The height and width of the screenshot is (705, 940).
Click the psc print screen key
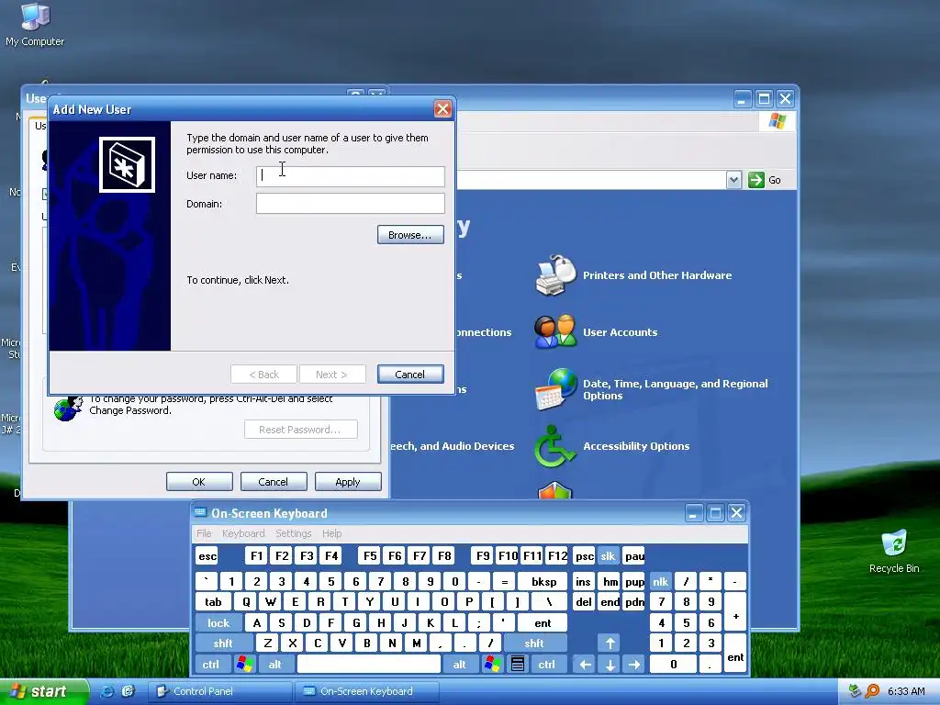(584, 556)
